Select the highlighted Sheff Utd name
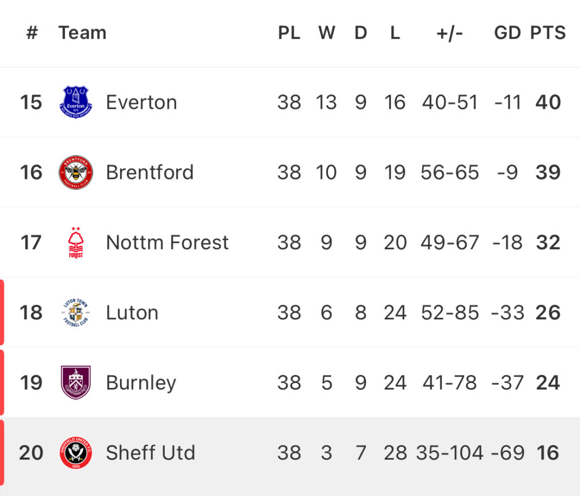Screen dimensions: 580x496 point(151,453)
